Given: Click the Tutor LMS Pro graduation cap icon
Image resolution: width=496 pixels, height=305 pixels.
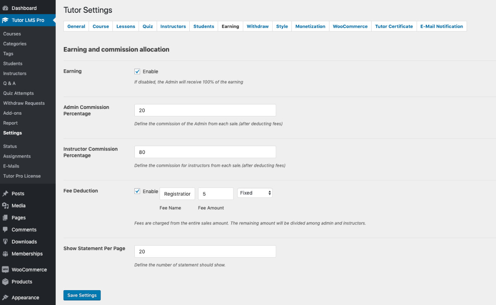Looking at the screenshot, I should [x=5, y=20].
